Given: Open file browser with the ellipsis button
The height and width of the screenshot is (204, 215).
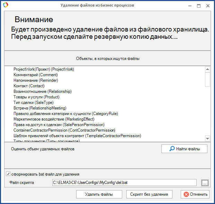Looking at the screenshot, I should point(205,182).
